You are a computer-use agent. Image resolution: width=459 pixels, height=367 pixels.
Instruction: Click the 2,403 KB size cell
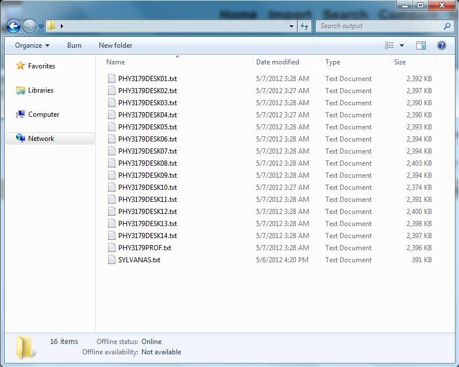tap(419, 163)
